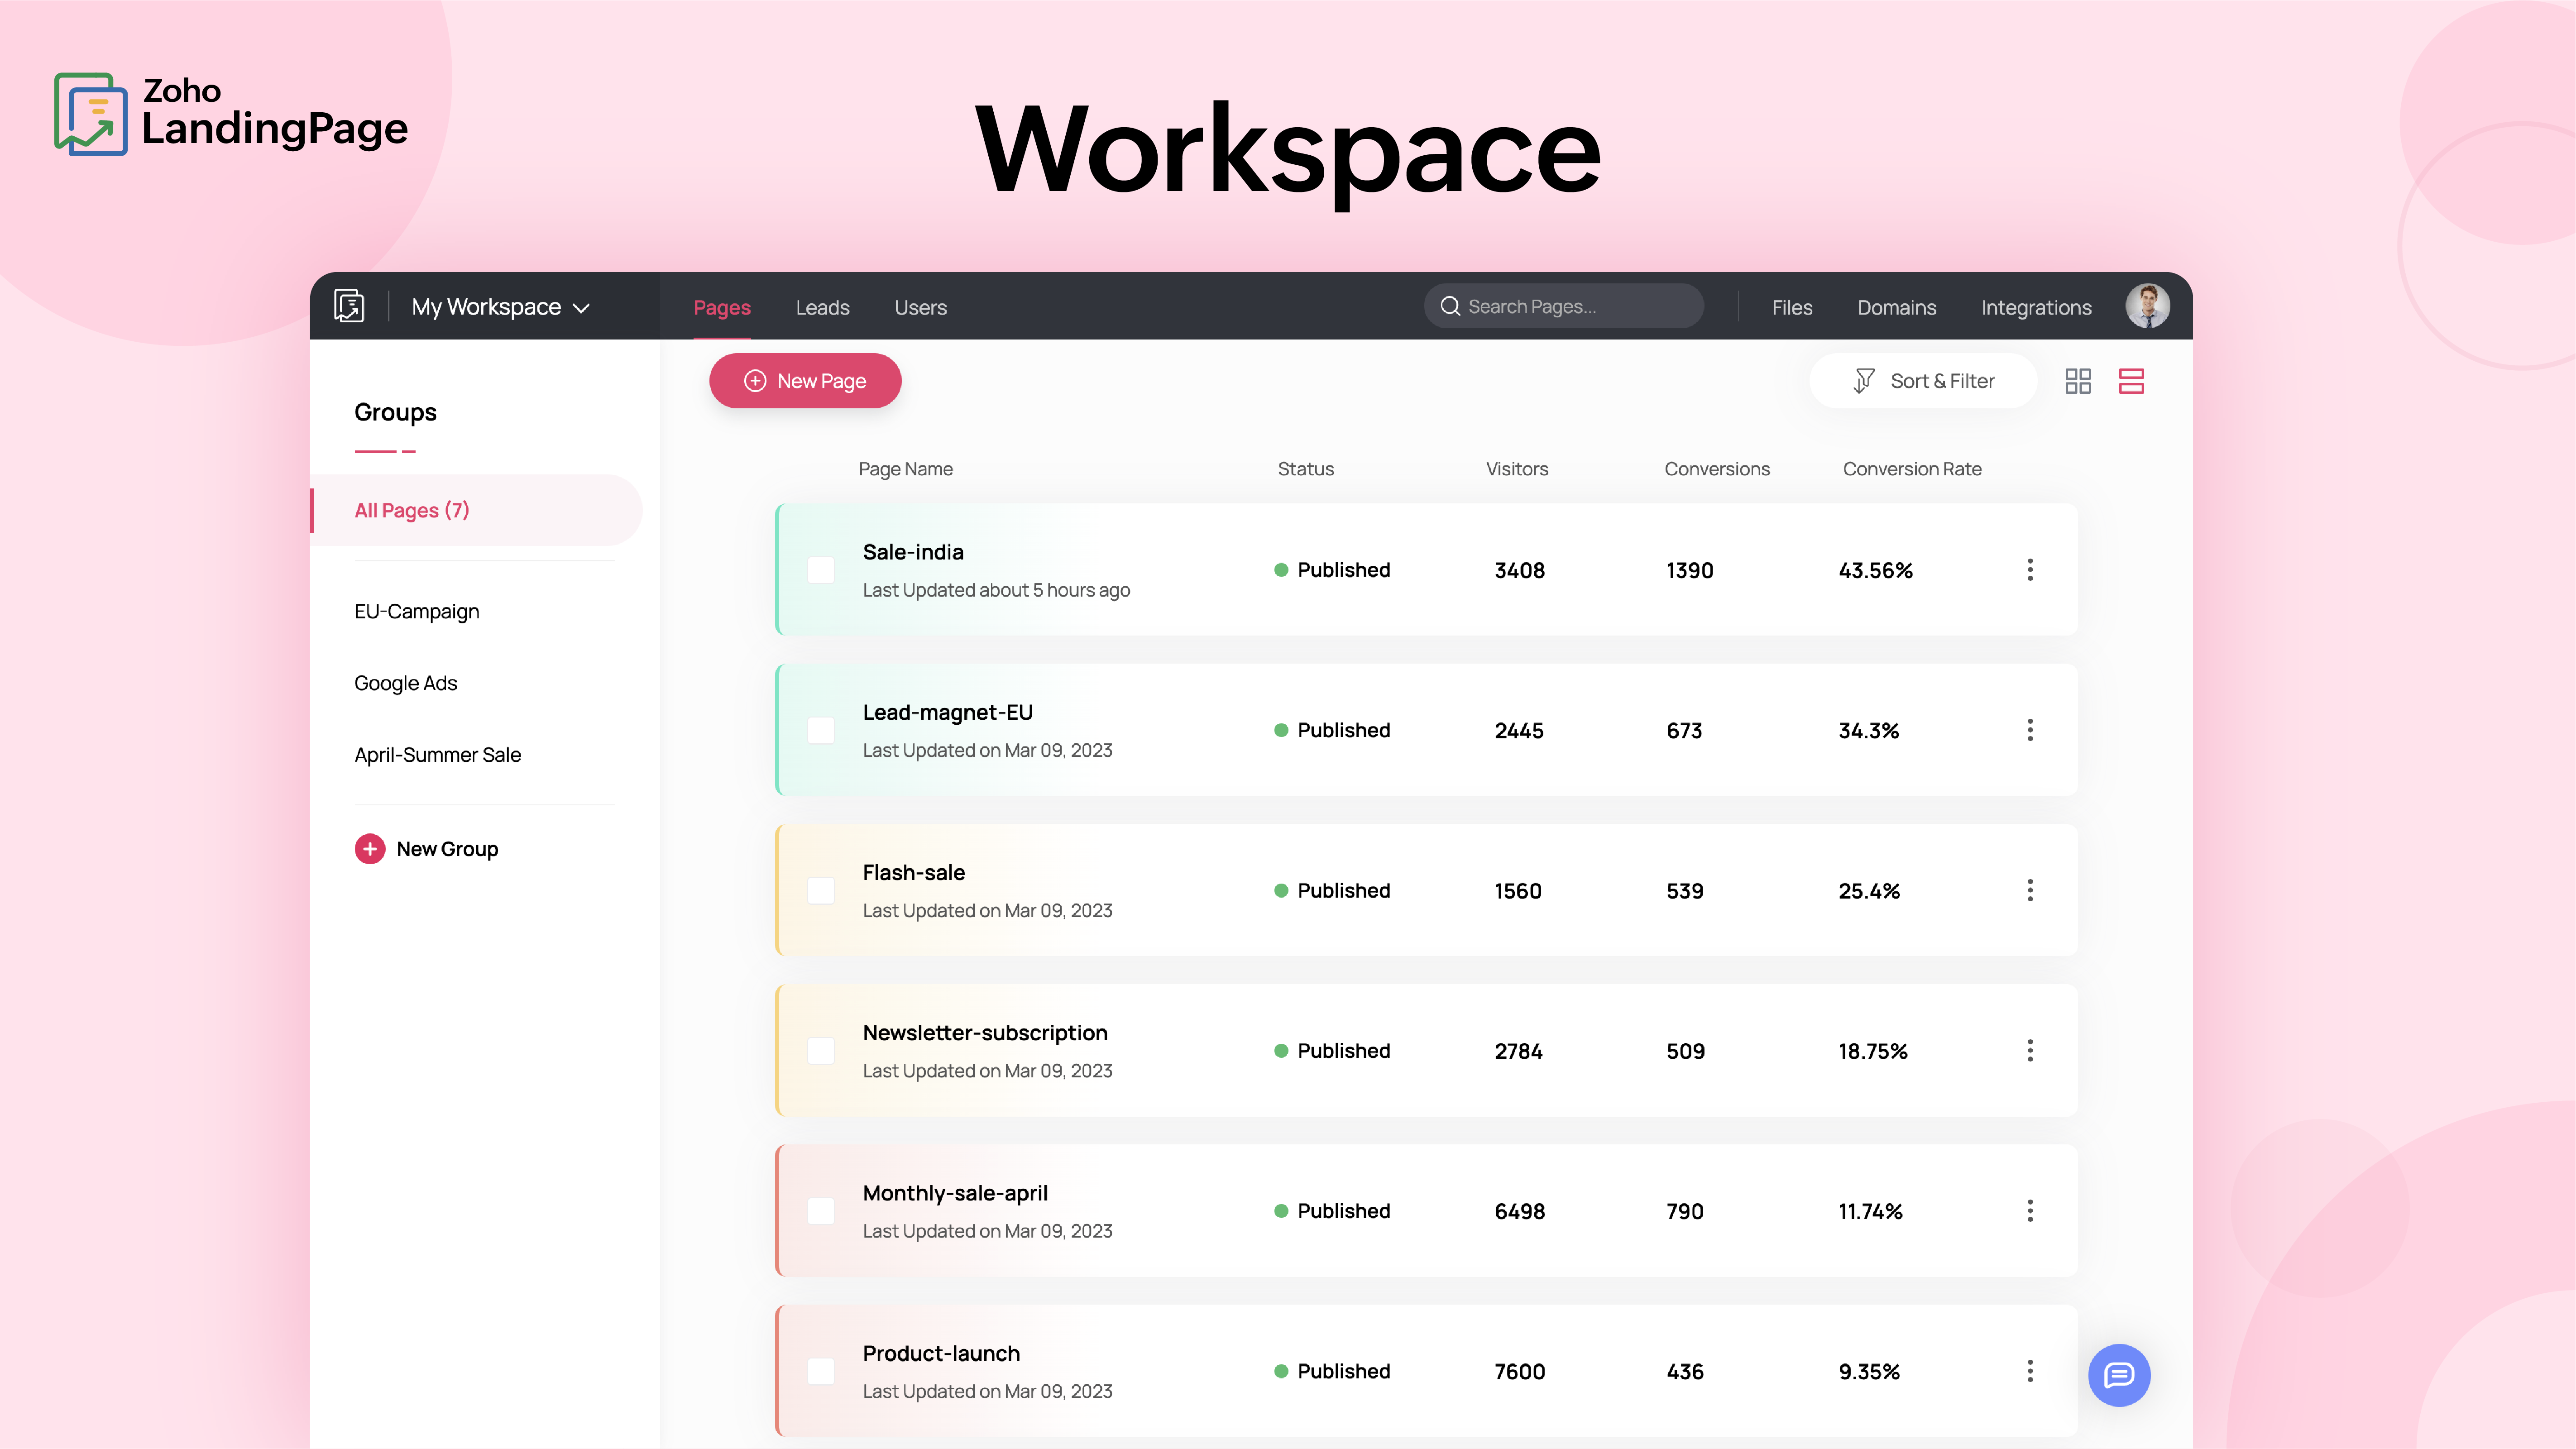Click the Status column header
The height and width of the screenshot is (1449, 2576).
(1305, 469)
